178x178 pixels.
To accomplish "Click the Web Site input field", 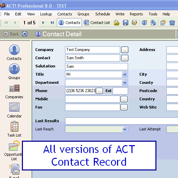I will [x=172, y=107].
